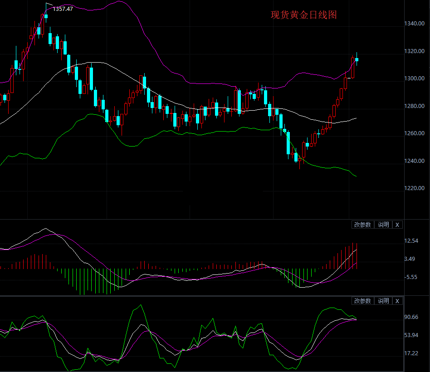The width and height of the screenshot is (430, 372).
Task: Open 说明 in the bottom KDJ panel
Action: 383,301
